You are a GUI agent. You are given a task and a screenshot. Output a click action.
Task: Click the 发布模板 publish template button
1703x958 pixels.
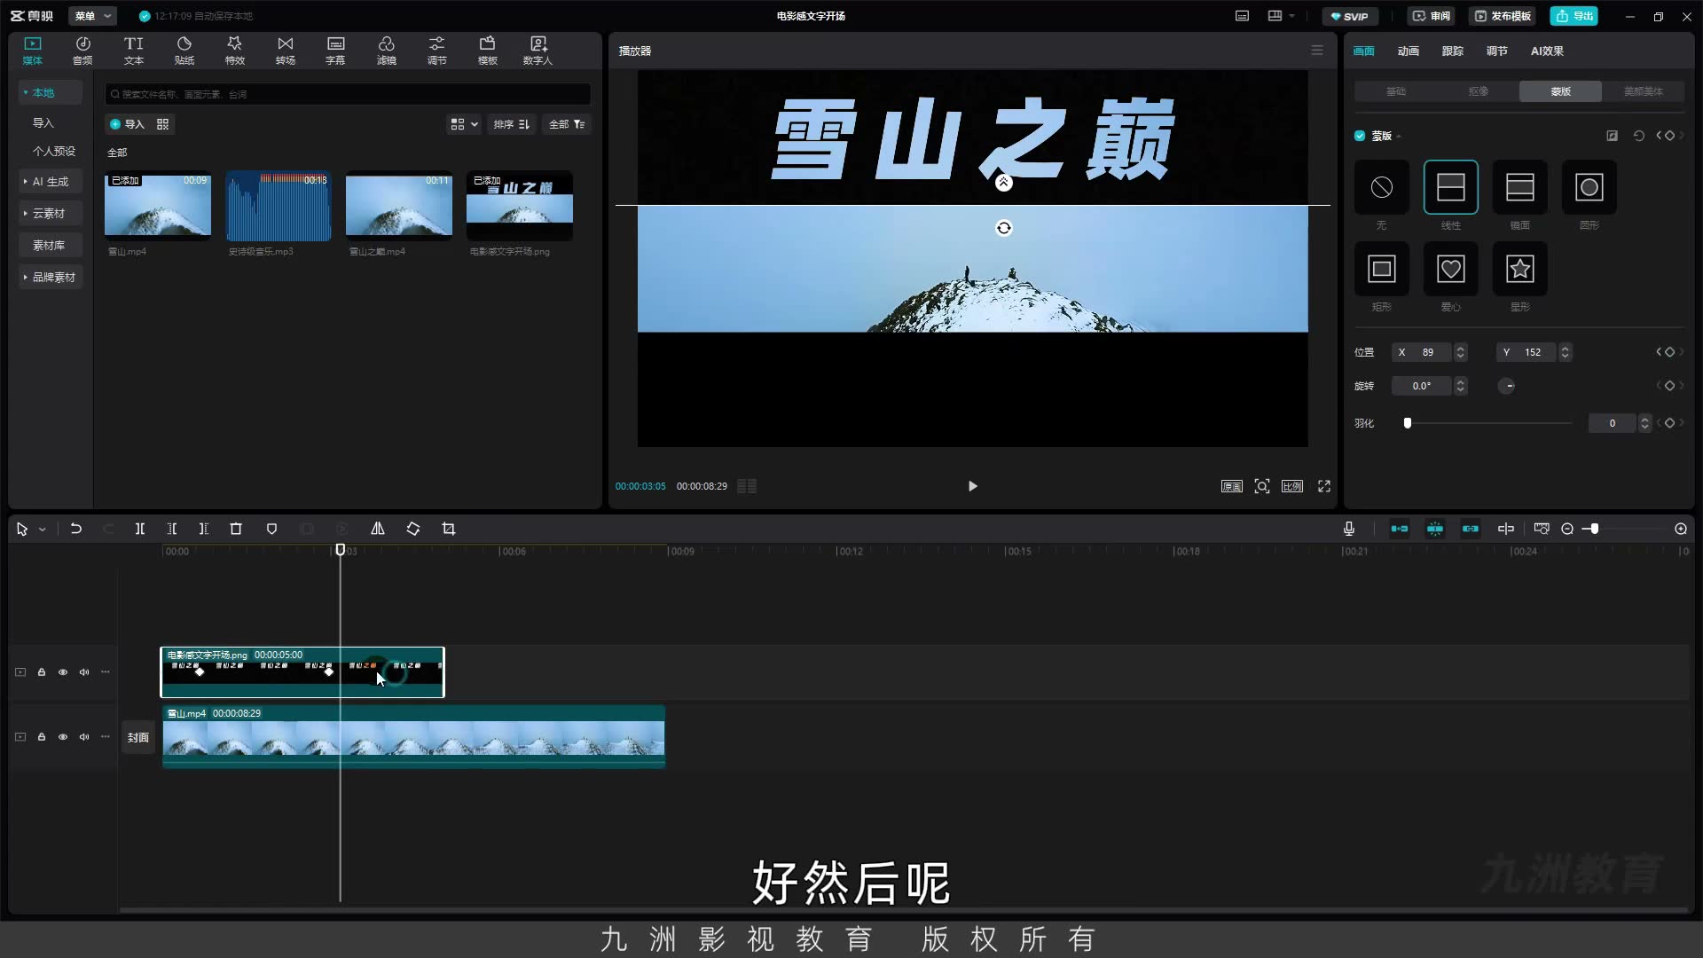(1503, 16)
